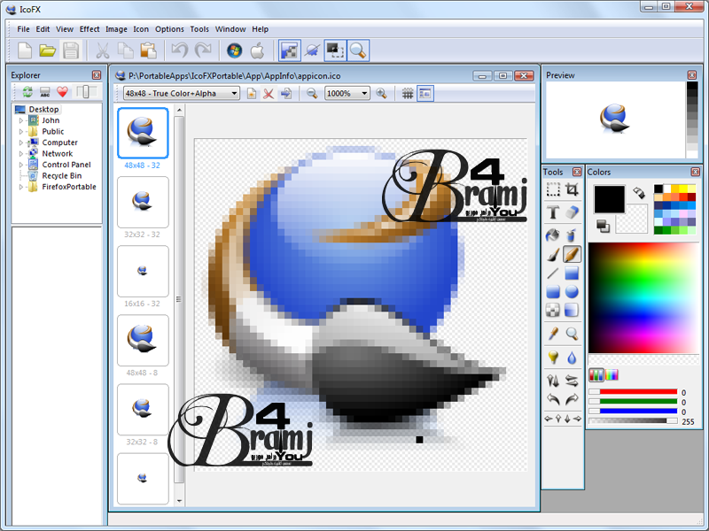Viewport: 709px width, 531px height.
Task: Refresh the Explorer panel
Action: 27,92
